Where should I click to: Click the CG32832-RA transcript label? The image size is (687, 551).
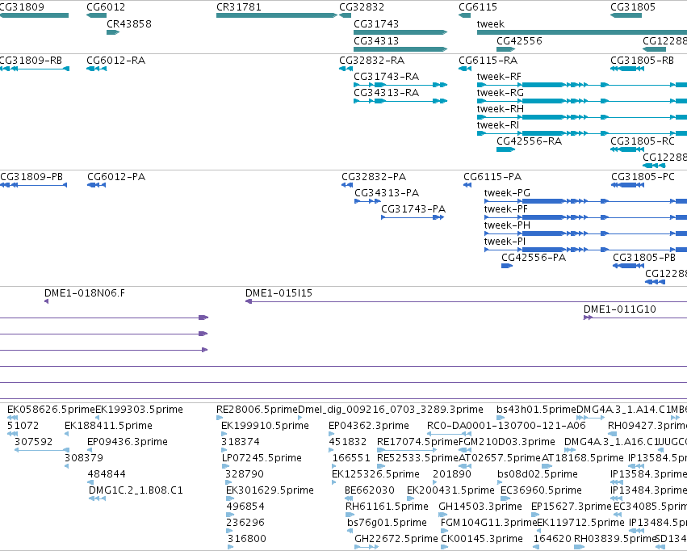click(x=371, y=61)
